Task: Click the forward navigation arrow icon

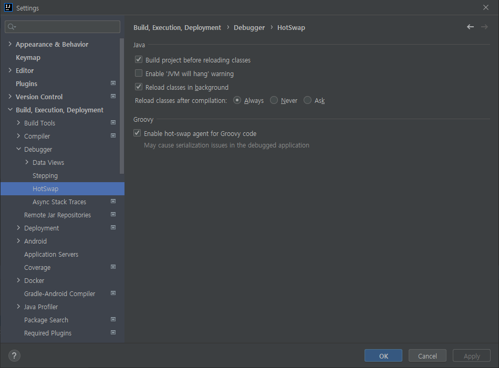Action: tap(484, 27)
